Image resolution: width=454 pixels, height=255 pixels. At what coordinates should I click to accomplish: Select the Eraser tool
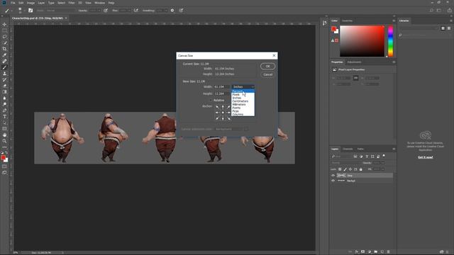tap(4, 86)
